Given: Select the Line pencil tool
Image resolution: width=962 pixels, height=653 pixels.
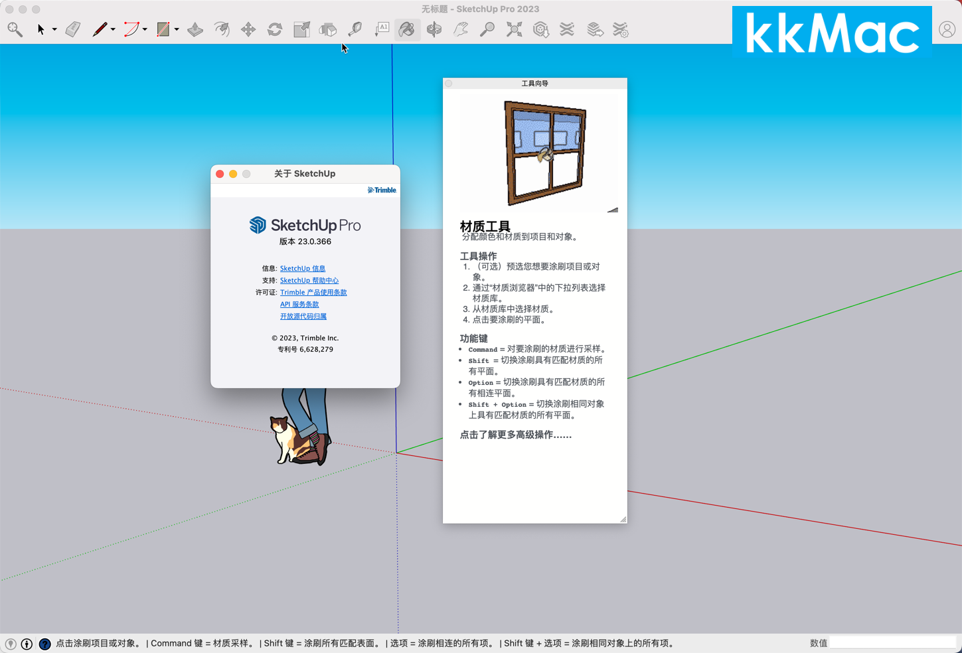Looking at the screenshot, I should click(100, 29).
